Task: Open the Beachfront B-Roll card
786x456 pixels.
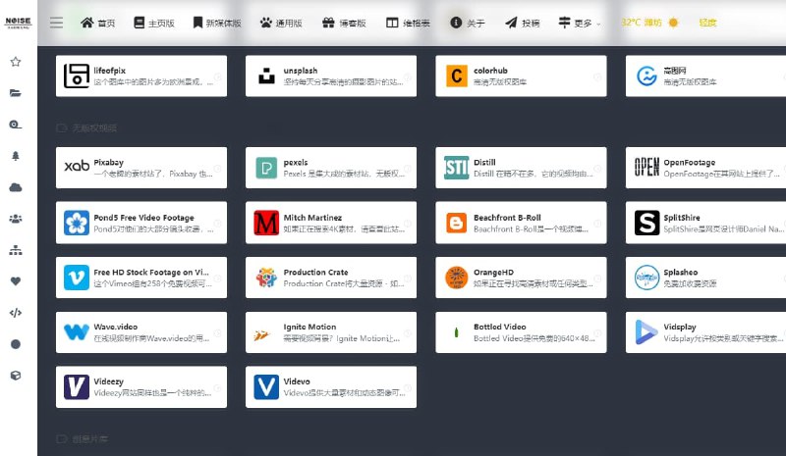Action: [521, 223]
